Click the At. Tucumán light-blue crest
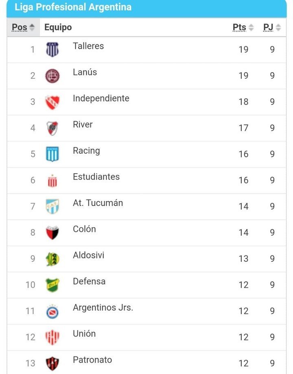 [x=52, y=206]
